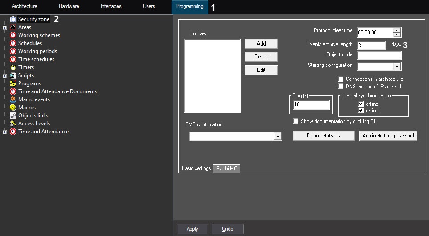Viewport: 429px width, 236px height.
Task: Click the Security zone tree icon
Action: click(13, 19)
